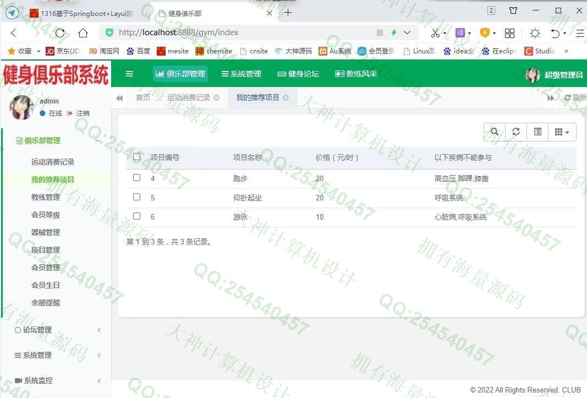Viewport: 587px width, 398px height.
Task: Open 项目管理 in the sidebar
Action: coord(46,250)
